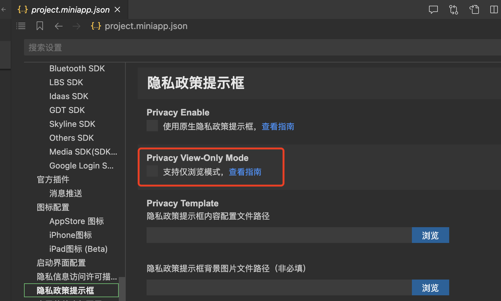Navigate forward with the right arrow
This screenshot has width=501, height=301.
pyautogui.click(x=76, y=26)
